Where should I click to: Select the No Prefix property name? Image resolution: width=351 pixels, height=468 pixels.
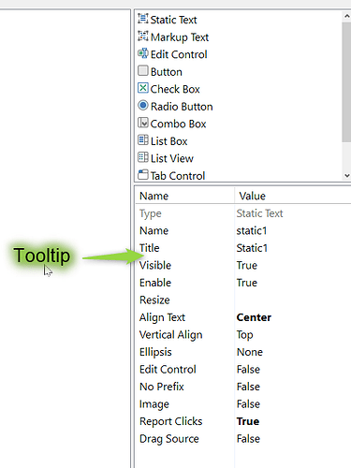coord(162,387)
